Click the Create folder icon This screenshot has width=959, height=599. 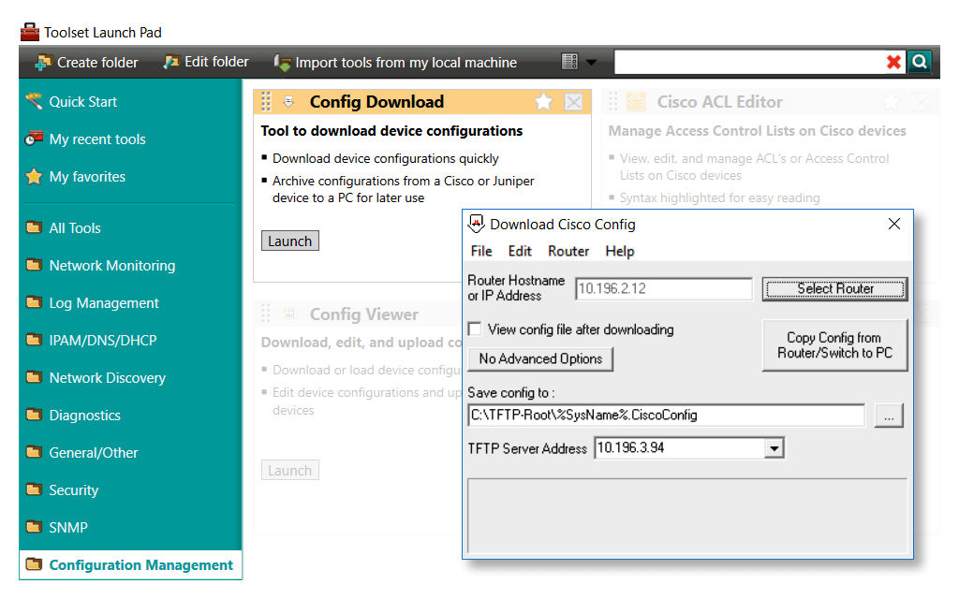(x=40, y=62)
